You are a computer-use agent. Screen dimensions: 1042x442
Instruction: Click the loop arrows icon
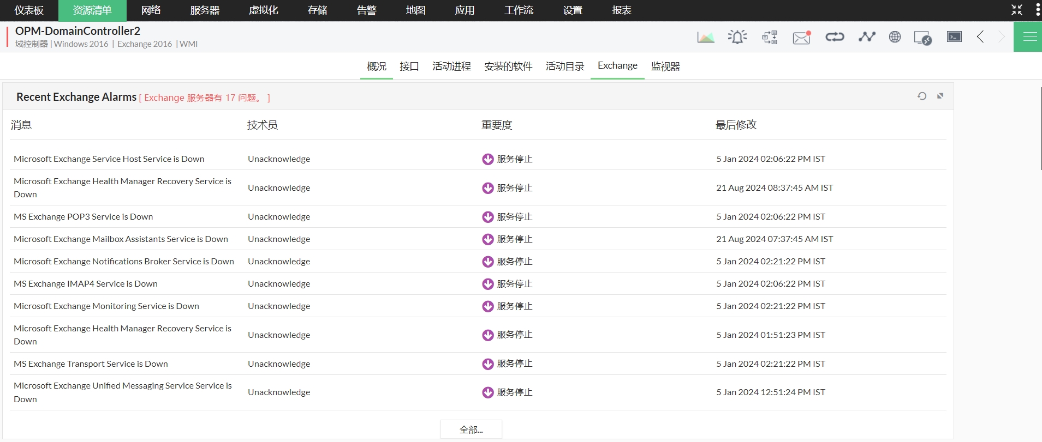pos(835,37)
